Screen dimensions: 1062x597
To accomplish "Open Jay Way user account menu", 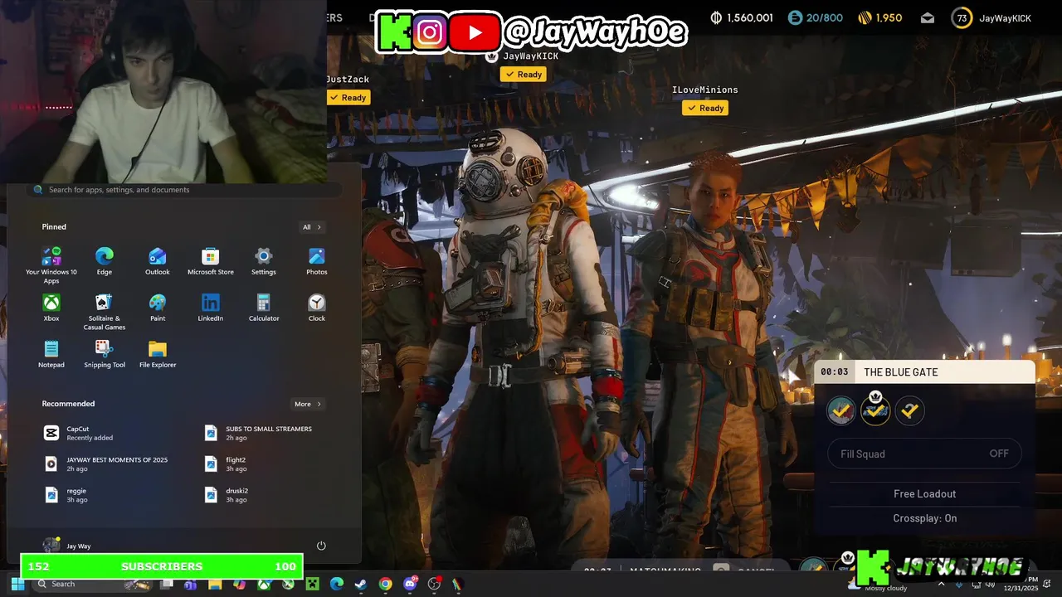I will [x=68, y=546].
